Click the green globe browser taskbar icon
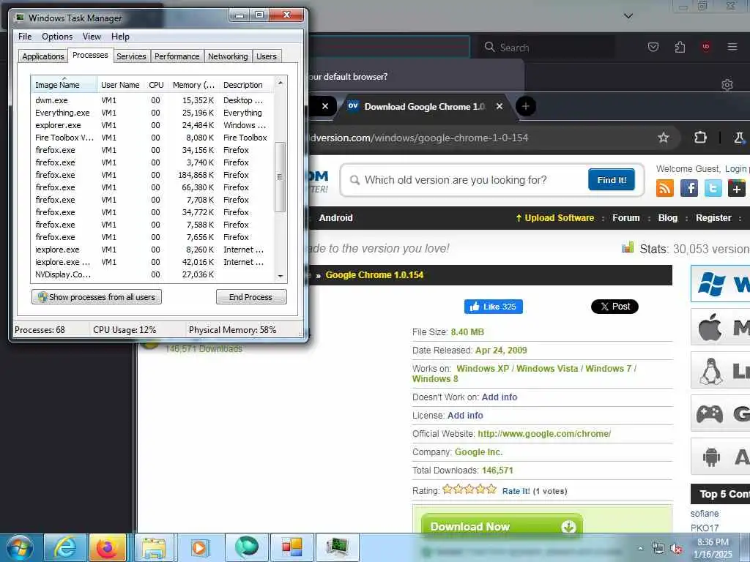This screenshot has height=562, width=750. coord(246,547)
